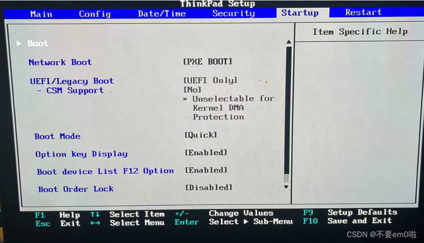Change the CSM Support [No] value
The height and width of the screenshot is (243, 424).
click(x=193, y=89)
